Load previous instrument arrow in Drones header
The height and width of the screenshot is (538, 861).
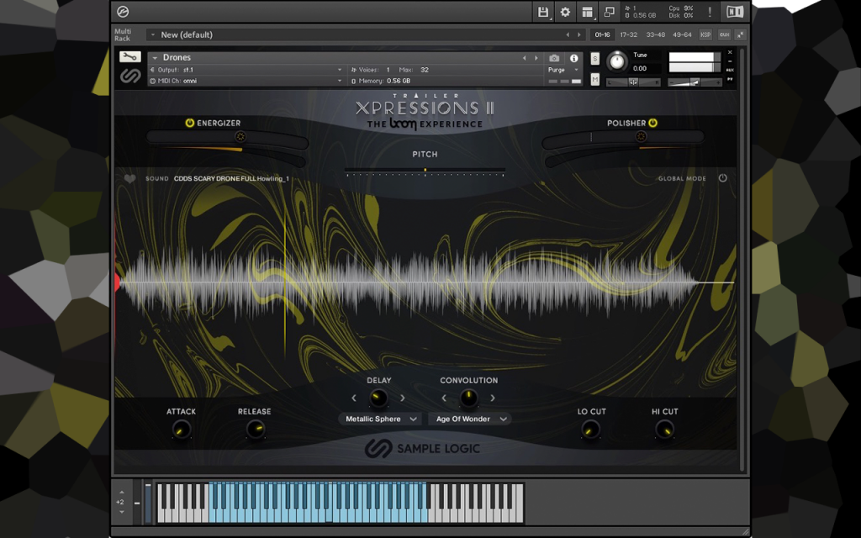pyautogui.click(x=525, y=58)
